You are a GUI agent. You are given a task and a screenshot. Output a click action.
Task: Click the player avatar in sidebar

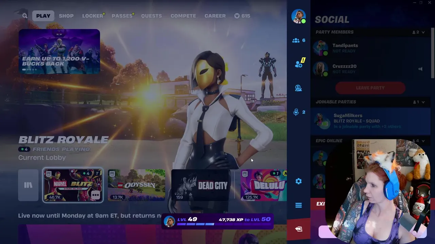click(x=298, y=16)
